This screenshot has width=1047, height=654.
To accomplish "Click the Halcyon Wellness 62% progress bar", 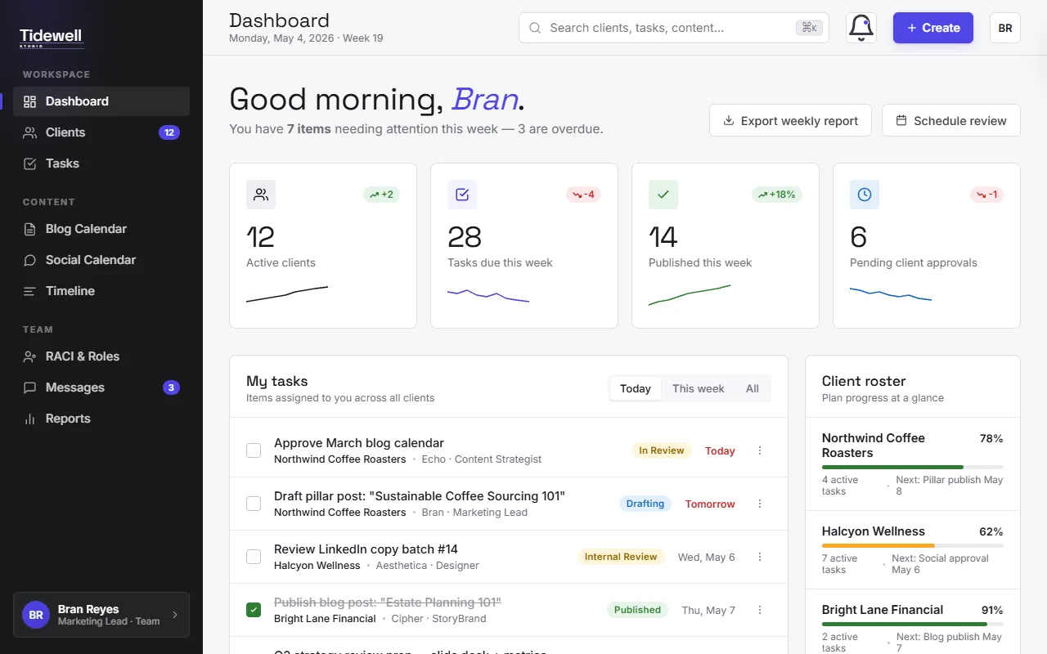I will tap(913, 545).
